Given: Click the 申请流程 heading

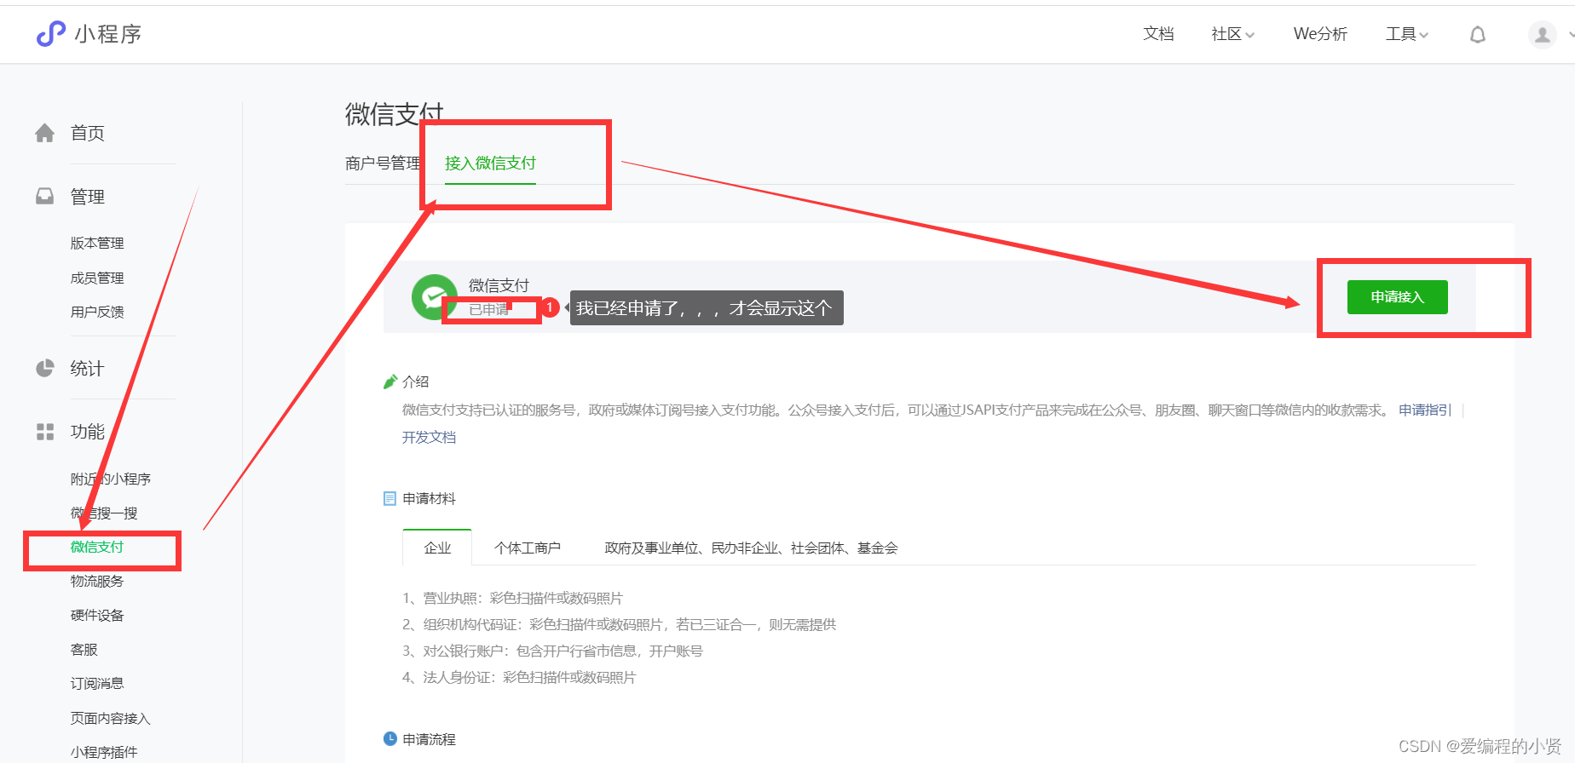Looking at the screenshot, I should coord(429,739).
